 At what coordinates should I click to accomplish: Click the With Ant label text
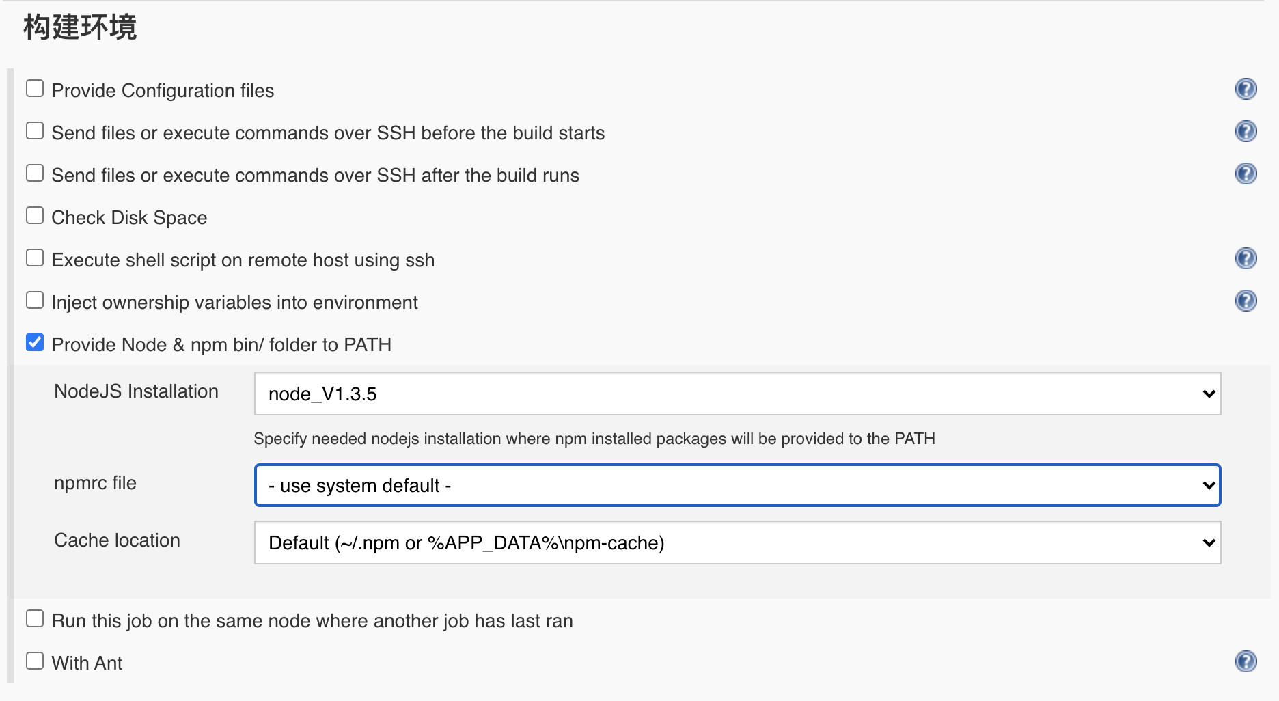(x=87, y=663)
